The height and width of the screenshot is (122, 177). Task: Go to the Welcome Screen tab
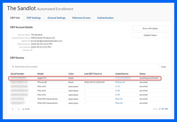tap(81, 18)
